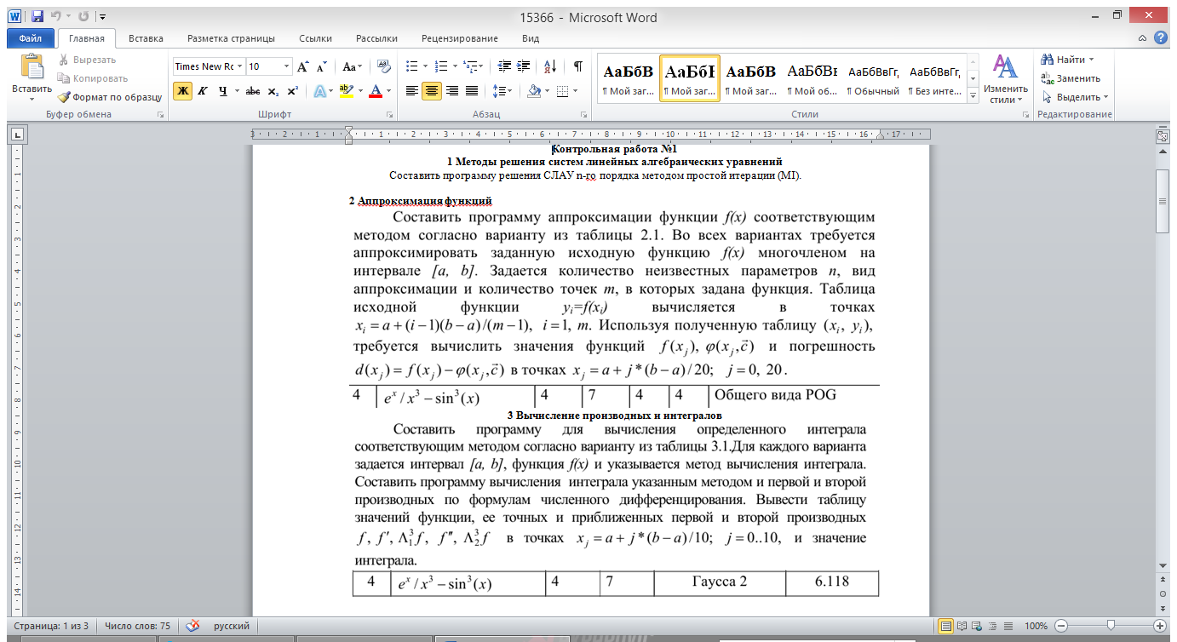The image size is (1177, 642).
Task: Switch to the Вид tab
Action: click(531, 38)
